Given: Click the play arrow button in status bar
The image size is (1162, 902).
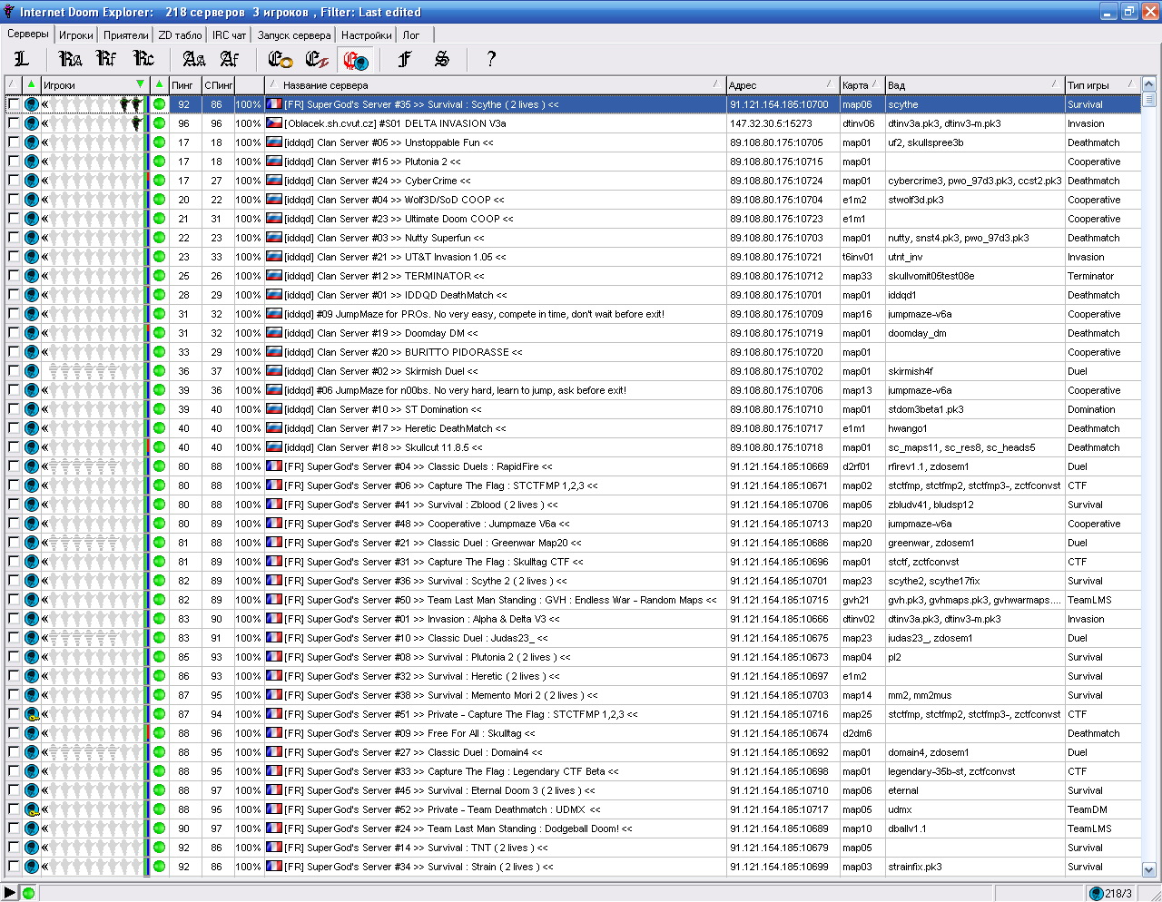Looking at the screenshot, I should [10, 893].
